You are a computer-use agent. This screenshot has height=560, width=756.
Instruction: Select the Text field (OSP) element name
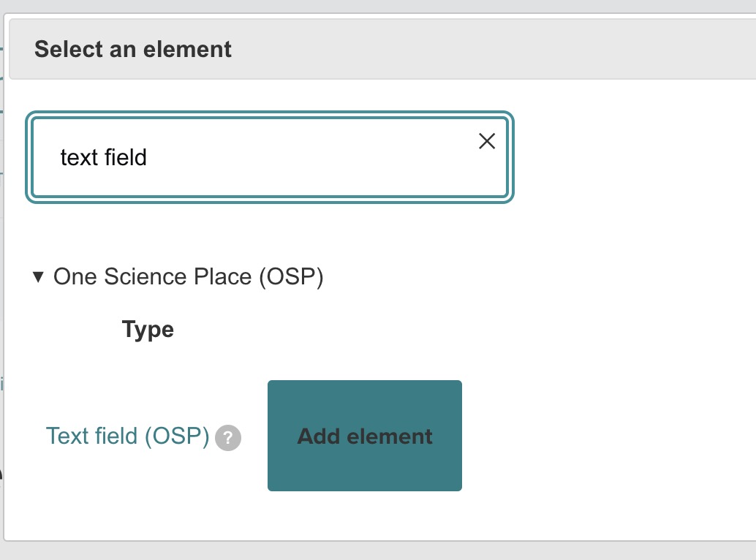tap(127, 436)
